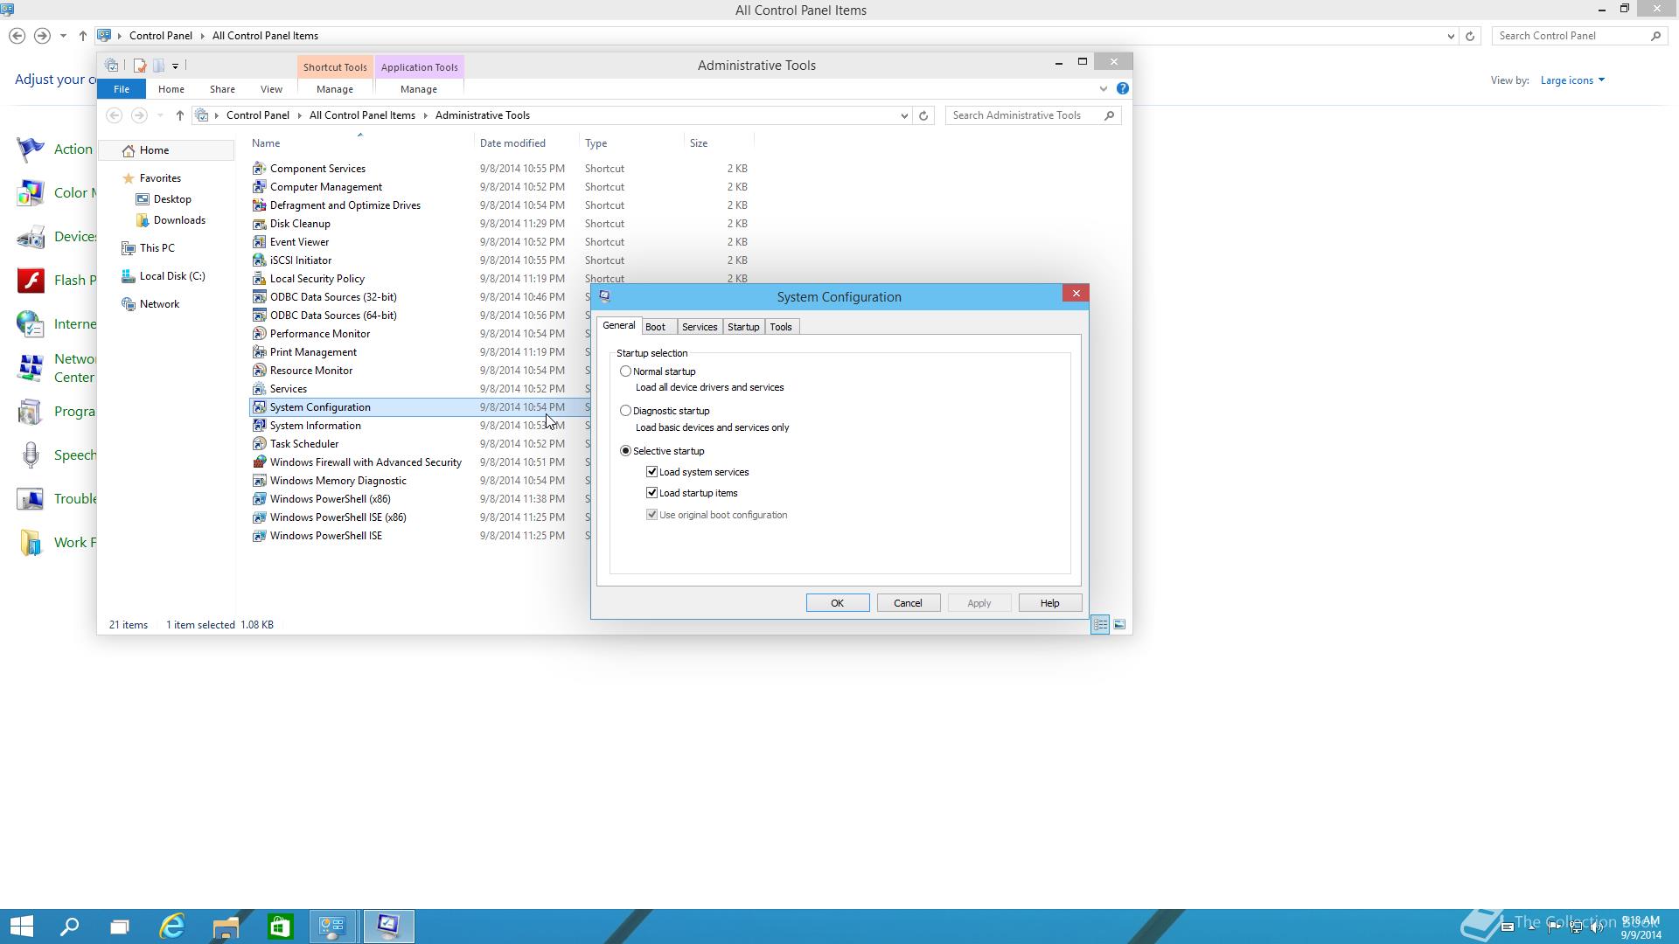Click the Print Management shortcut icon

[x=259, y=352]
